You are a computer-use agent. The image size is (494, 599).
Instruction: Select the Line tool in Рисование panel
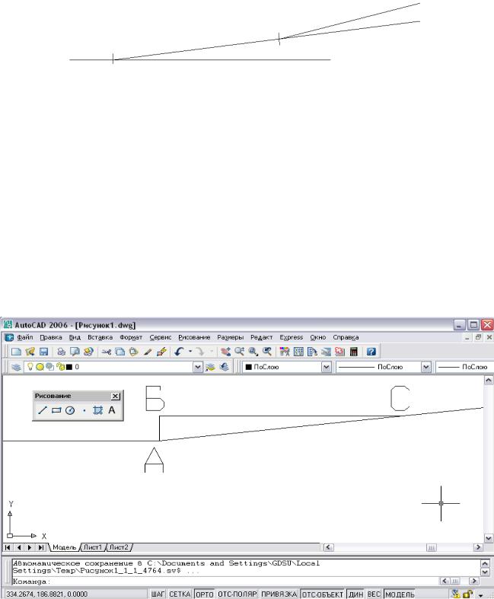point(43,410)
